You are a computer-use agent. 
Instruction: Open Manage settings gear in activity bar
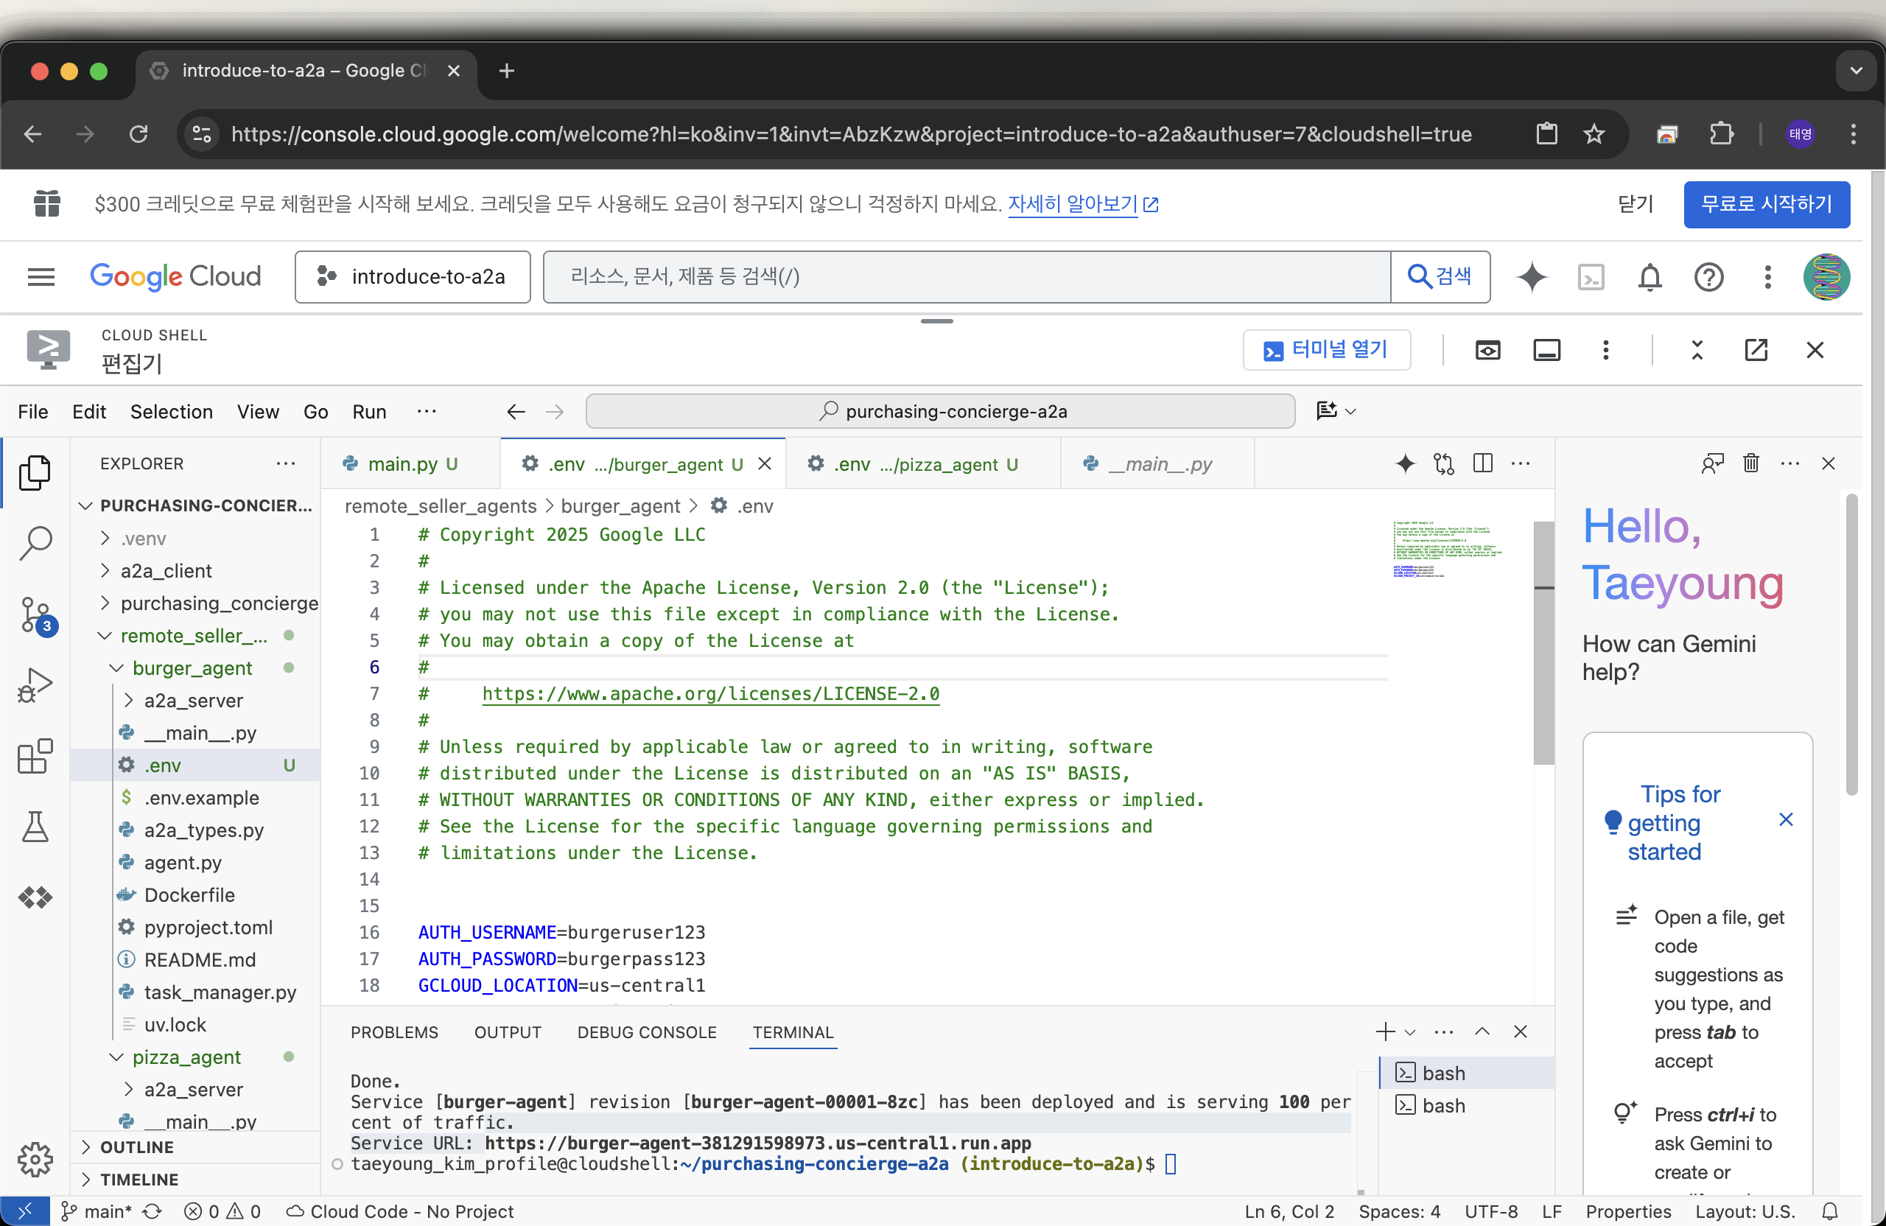pyautogui.click(x=35, y=1160)
